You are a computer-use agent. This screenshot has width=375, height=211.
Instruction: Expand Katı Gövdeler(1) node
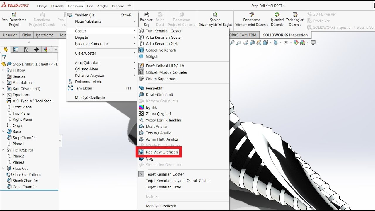pos(3,89)
